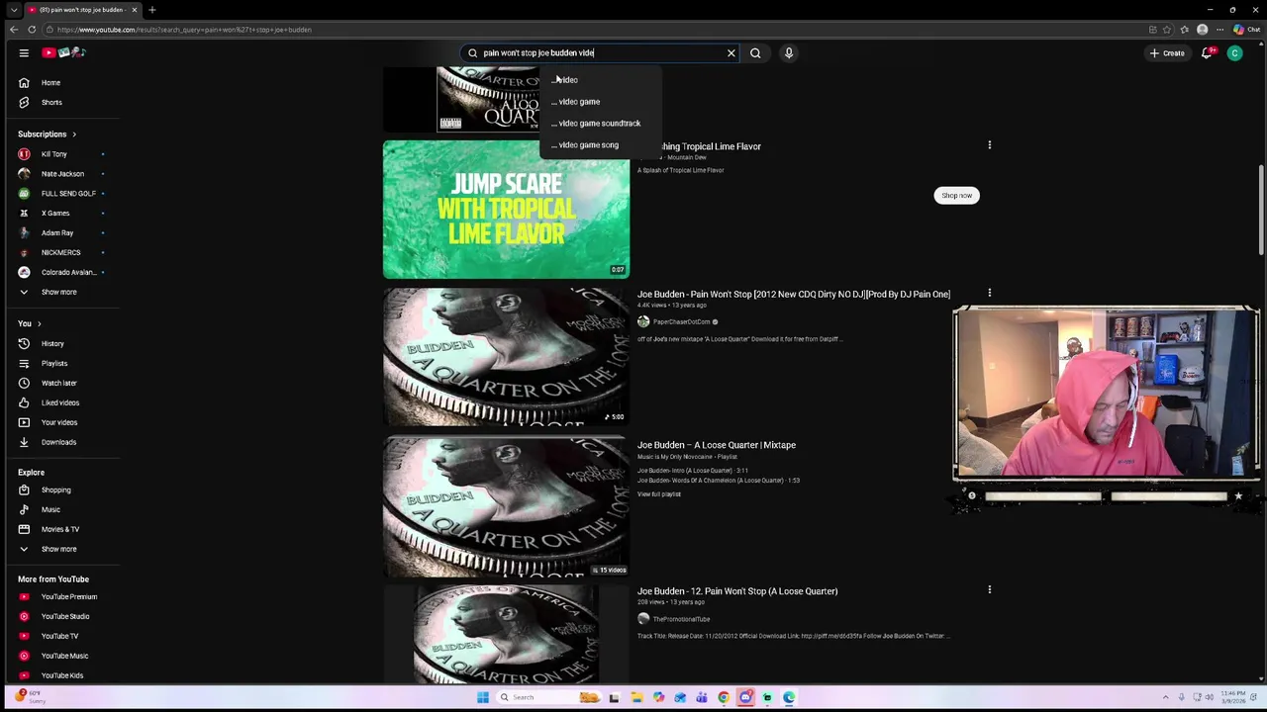
Task: Focus the YouTube search input field
Action: (x=599, y=53)
